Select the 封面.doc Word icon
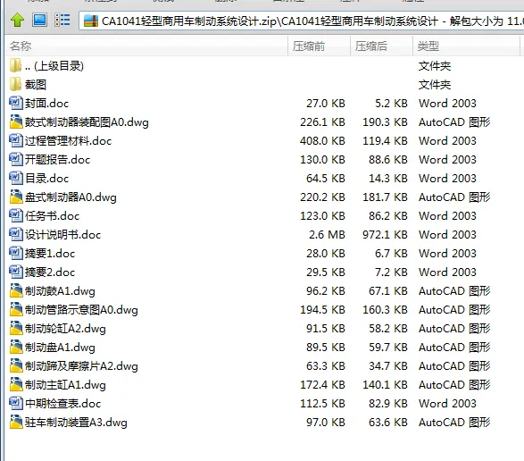 (15, 103)
